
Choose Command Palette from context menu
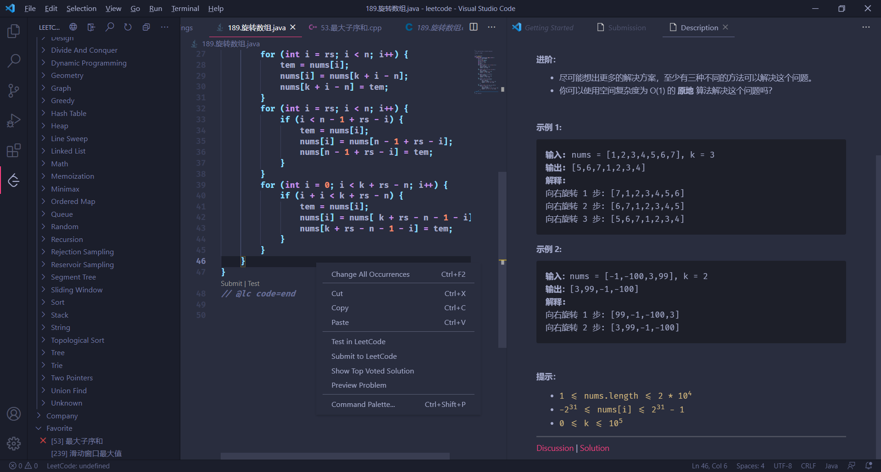(x=398, y=404)
